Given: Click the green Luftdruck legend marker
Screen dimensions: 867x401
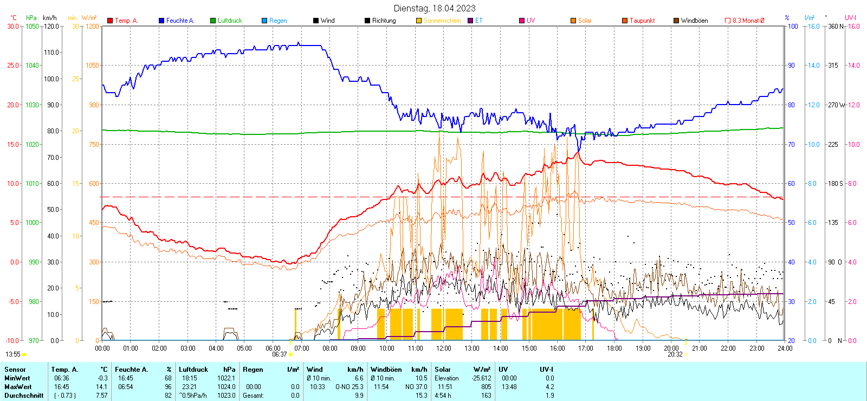Looking at the screenshot, I should click(213, 21).
